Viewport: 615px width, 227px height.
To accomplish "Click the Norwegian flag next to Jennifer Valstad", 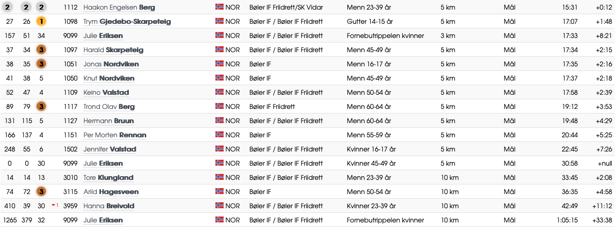I will point(220,149).
